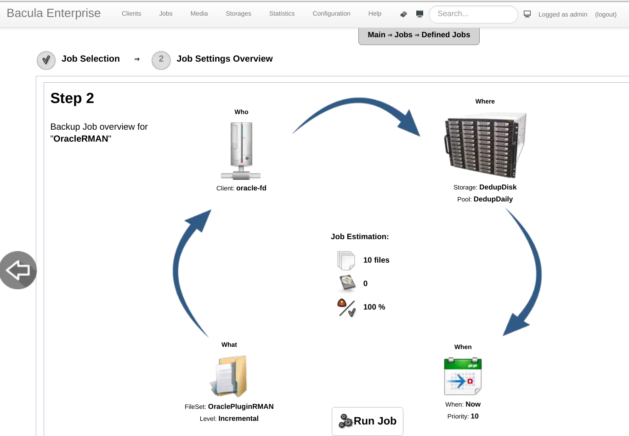Click the Job Selection checkmark step icon
This screenshot has width=629, height=436.
pos(46,60)
